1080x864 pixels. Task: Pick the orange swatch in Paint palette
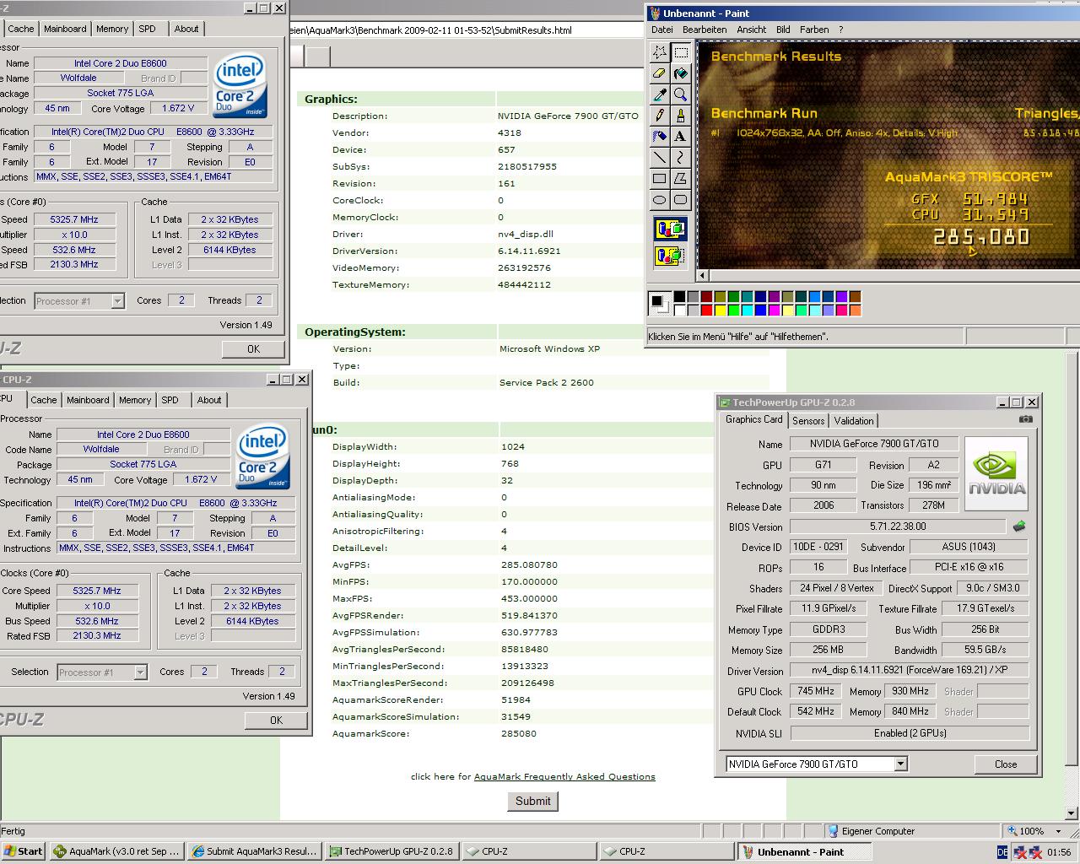pos(855,310)
